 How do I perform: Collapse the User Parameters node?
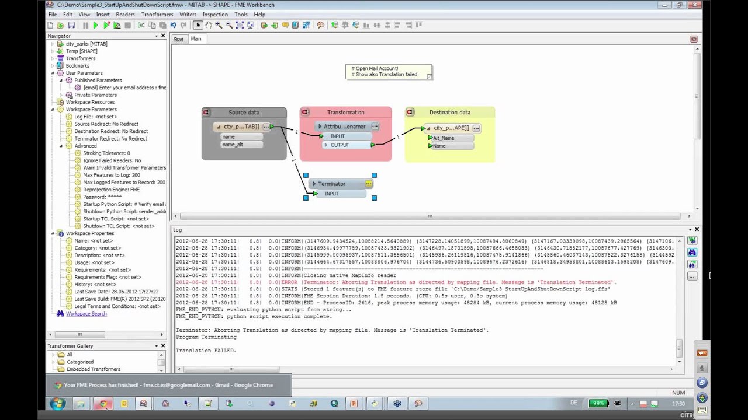point(52,73)
